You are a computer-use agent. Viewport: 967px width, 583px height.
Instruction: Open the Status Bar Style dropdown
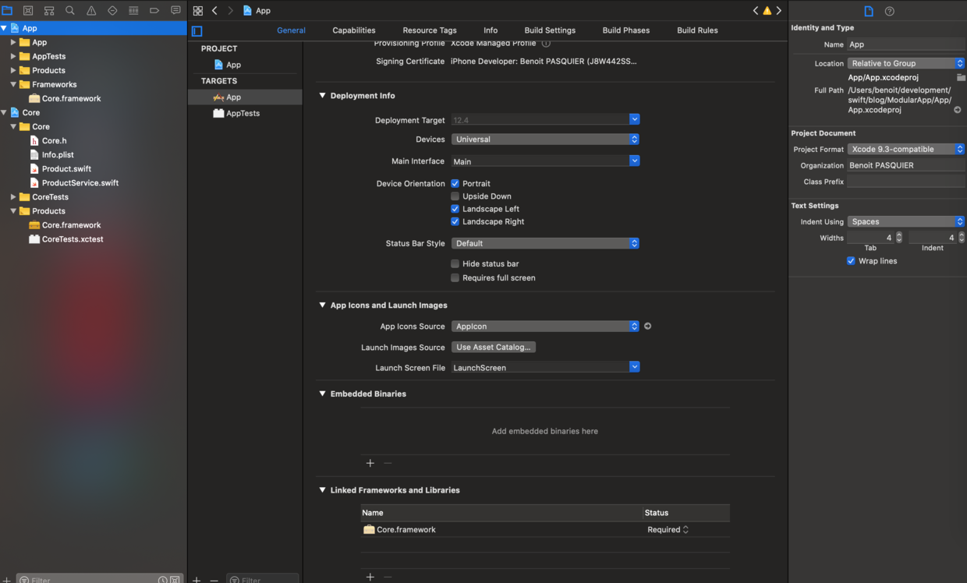click(545, 244)
